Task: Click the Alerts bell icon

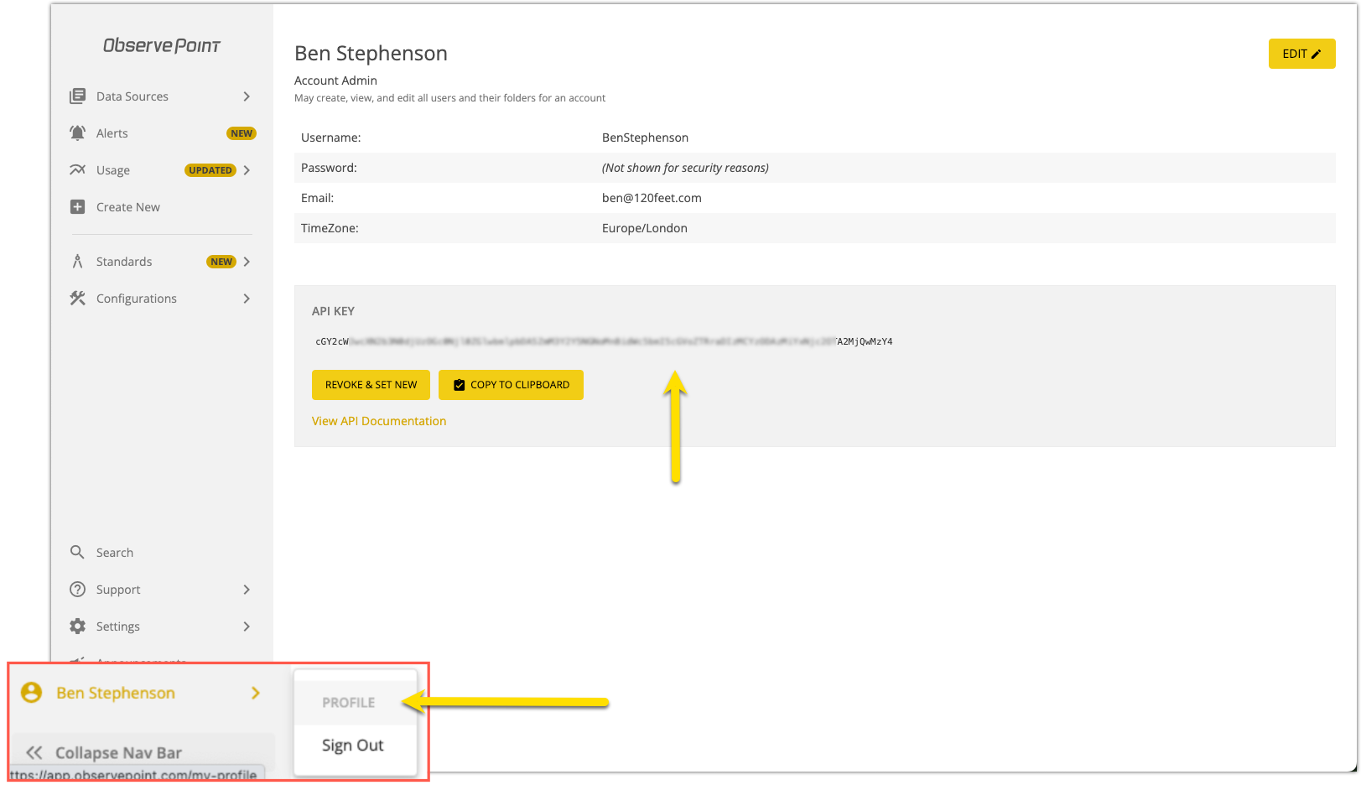Action: coord(77,133)
